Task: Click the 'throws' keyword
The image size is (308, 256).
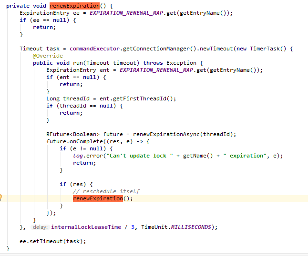Action: tap(153, 63)
